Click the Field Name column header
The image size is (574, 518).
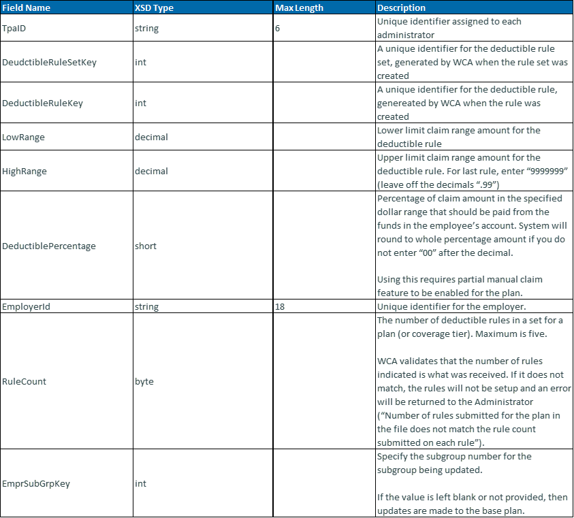click(x=26, y=8)
